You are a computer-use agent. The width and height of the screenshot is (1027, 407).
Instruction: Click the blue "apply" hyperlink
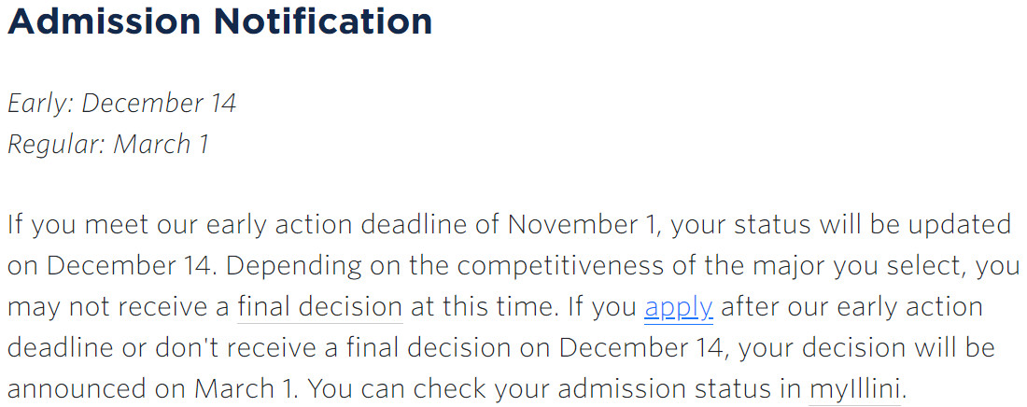point(679,306)
